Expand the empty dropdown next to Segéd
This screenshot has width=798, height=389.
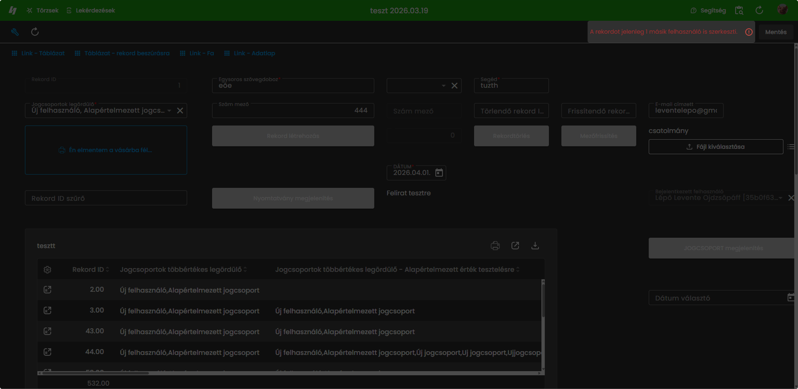(444, 86)
